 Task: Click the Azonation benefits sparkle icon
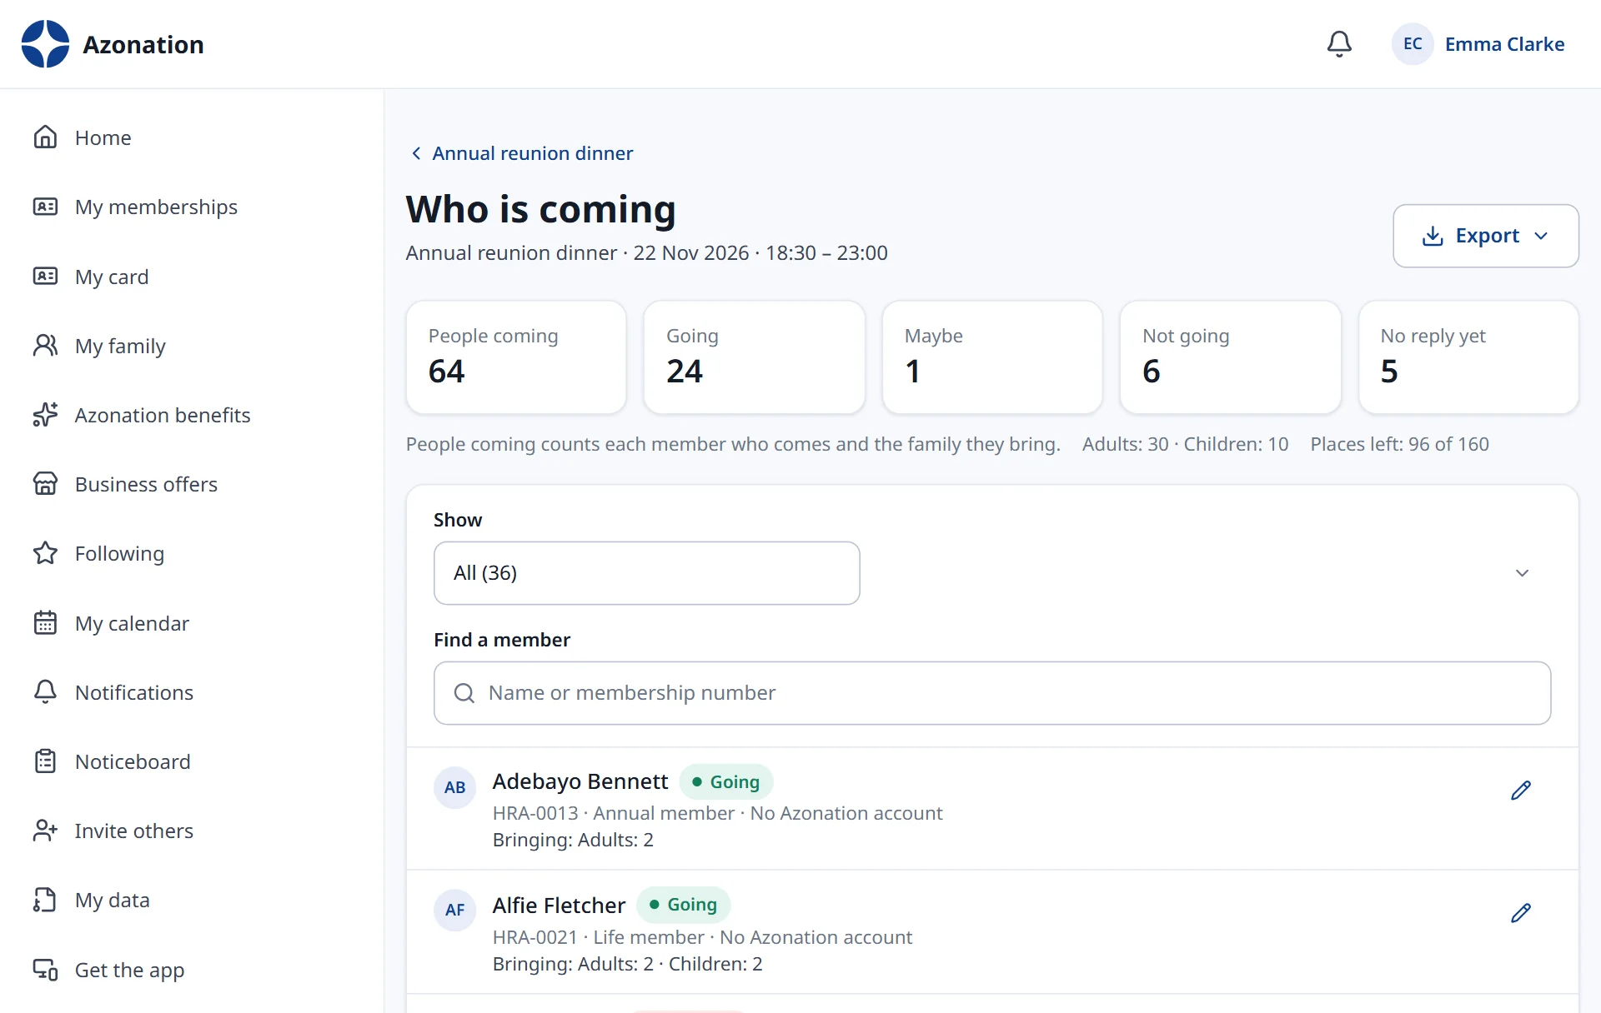(45, 415)
